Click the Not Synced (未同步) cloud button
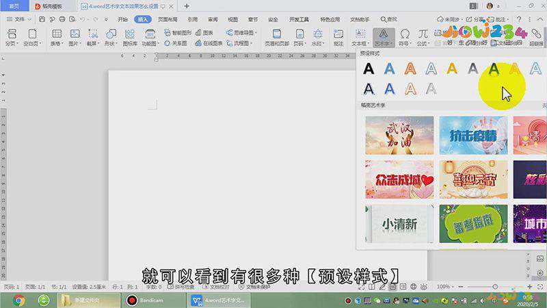Screen dimensions: 547x308 (449, 19)
